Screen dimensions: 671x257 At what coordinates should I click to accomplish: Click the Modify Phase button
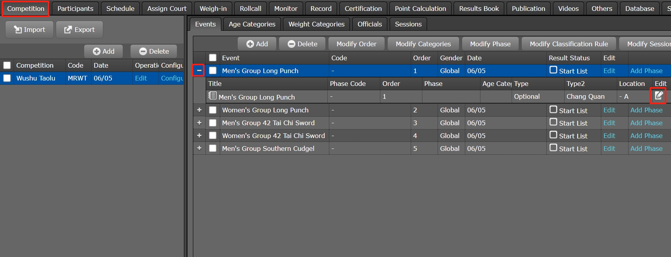[490, 44]
